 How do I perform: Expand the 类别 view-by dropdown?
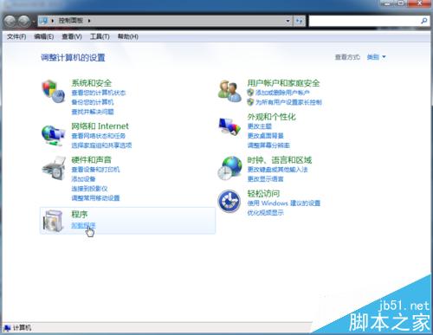coord(376,57)
